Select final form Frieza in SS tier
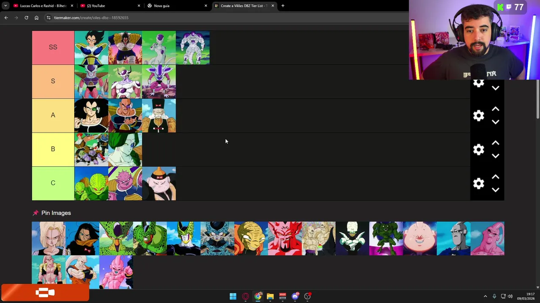540x303 pixels. click(159, 48)
